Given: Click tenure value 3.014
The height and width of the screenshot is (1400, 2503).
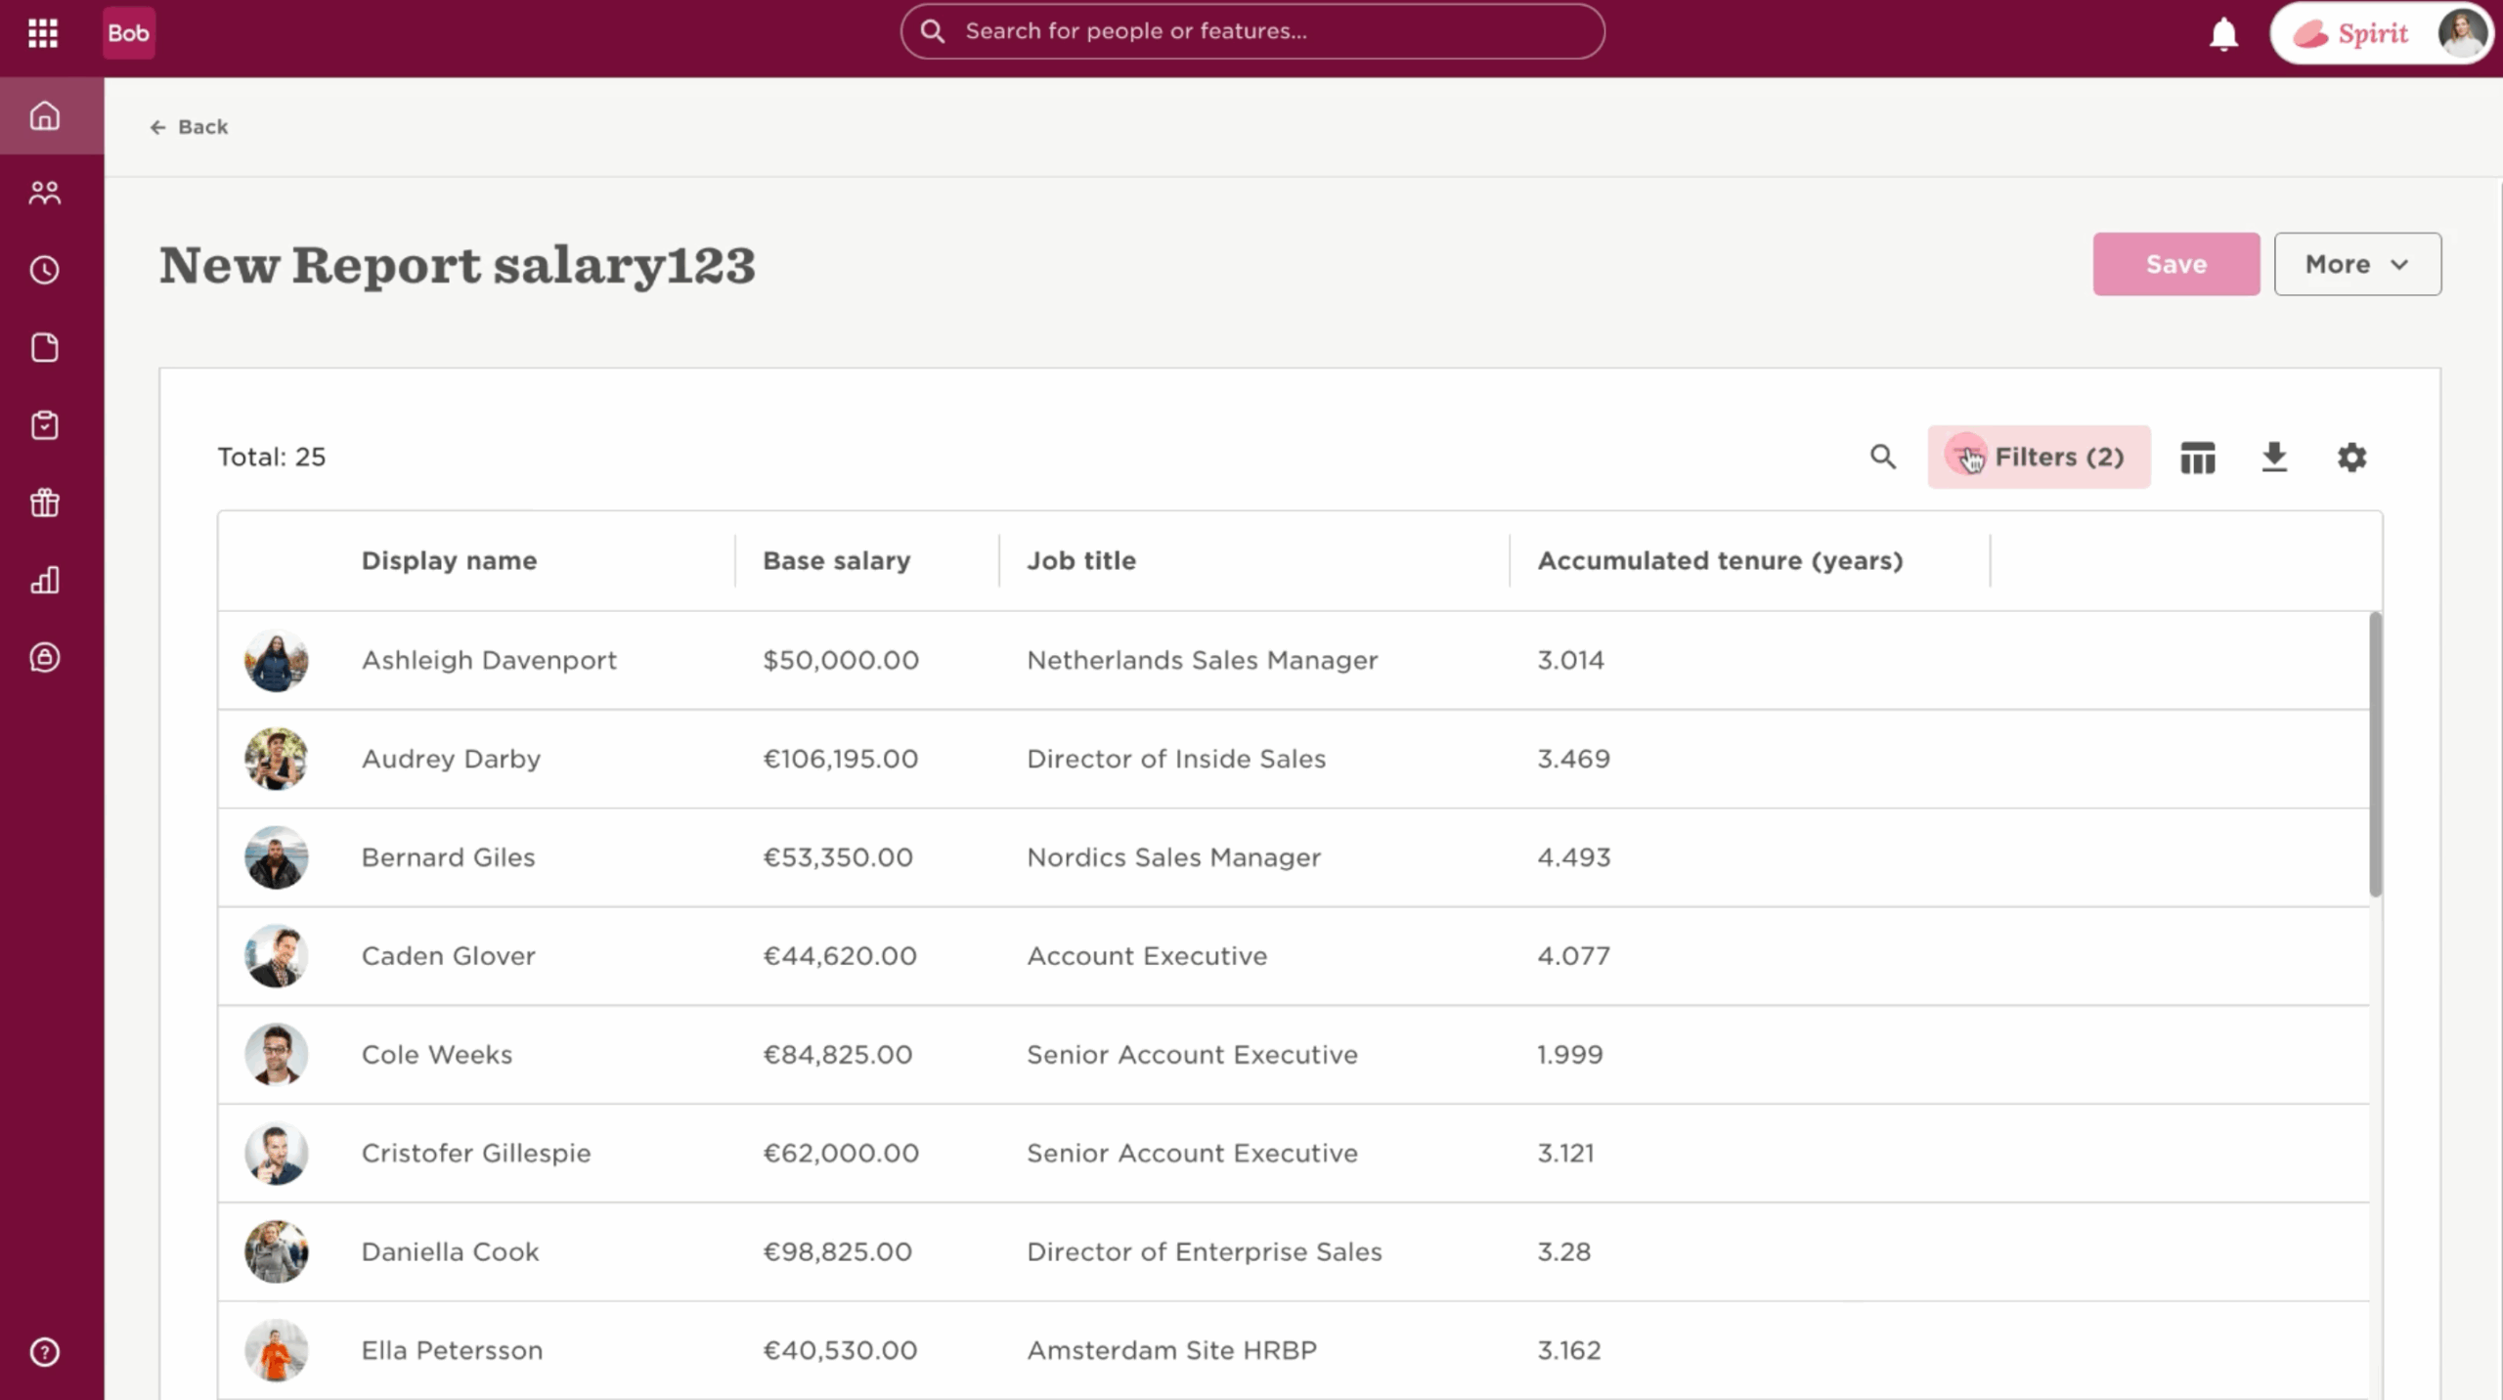Looking at the screenshot, I should pyautogui.click(x=1570, y=660).
